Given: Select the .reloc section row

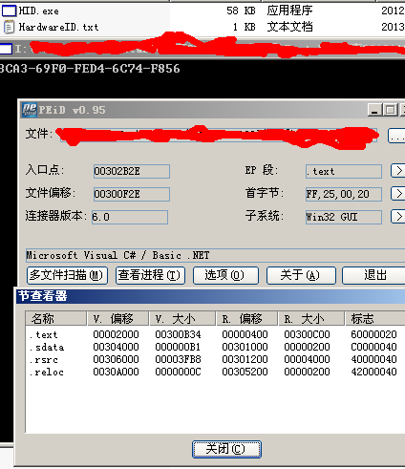Looking at the screenshot, I should pyautogui.click(x=215, y=372).
